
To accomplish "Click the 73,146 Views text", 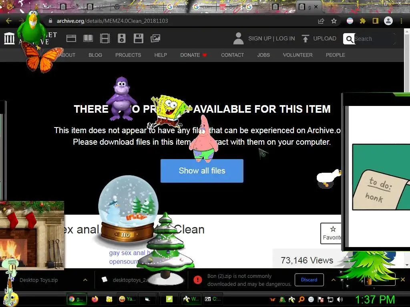I will click(307, 260).
